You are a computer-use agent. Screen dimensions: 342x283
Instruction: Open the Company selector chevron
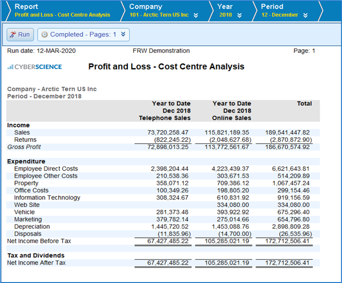pyautogui.click(x=196, y=15)
